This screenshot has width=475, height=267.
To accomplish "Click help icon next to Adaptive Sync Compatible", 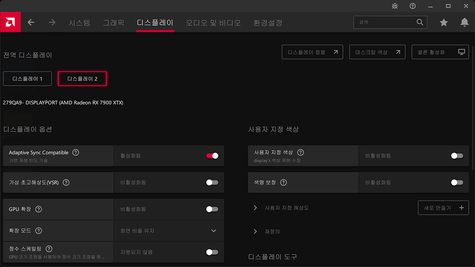I will click(x=76, y=153).
